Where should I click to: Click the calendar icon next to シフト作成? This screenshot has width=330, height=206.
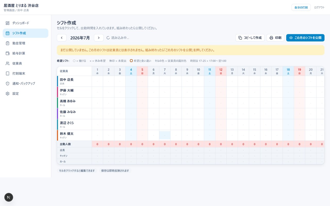(7, 33)
